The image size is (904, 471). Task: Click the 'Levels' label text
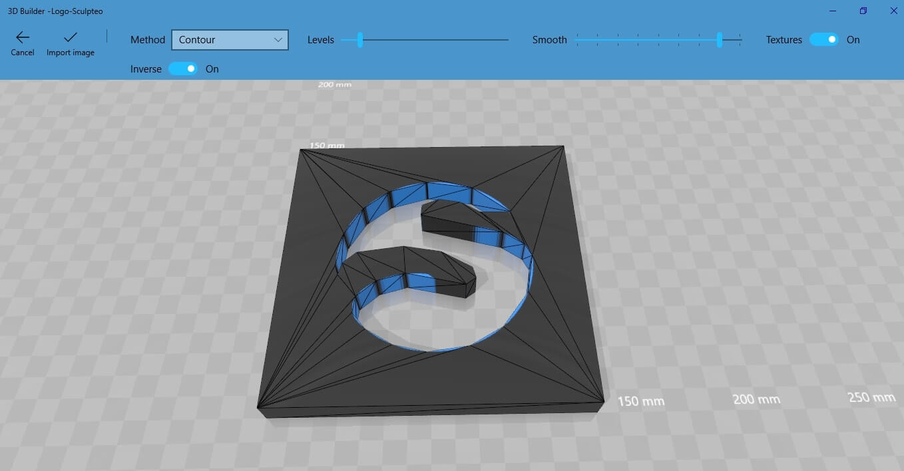pos(321,40)
